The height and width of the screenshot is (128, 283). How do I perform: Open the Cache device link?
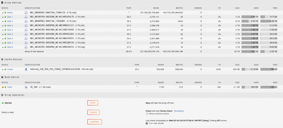[x=10, y=69]
